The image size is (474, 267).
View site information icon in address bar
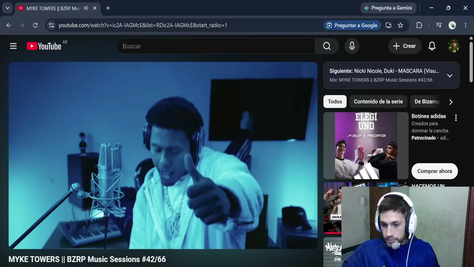pos(51,25)
